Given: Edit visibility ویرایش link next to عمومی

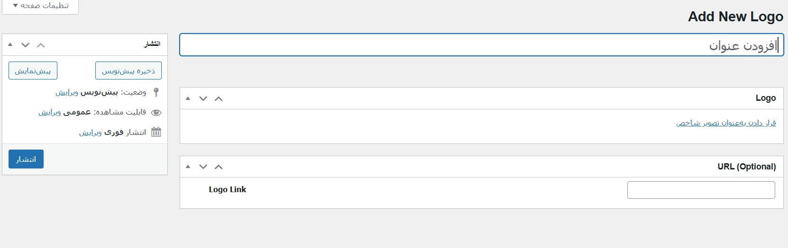Looking at the screenshot, I should tap(50, 113).
